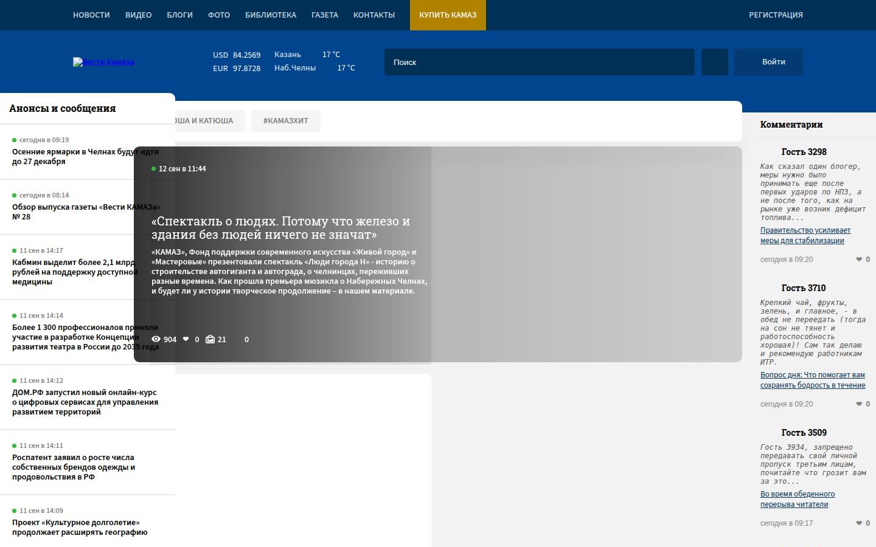This screenshot has width=876, height=547.
Task: Click the views eye icon on featured article
Action: pos(156,339)
